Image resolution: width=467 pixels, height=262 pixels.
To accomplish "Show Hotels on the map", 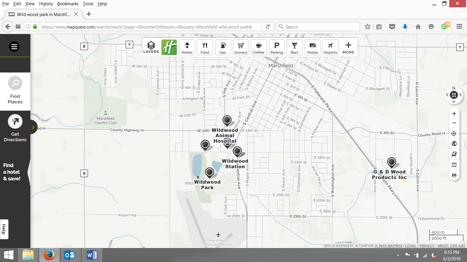I will [x=187, y=47].
